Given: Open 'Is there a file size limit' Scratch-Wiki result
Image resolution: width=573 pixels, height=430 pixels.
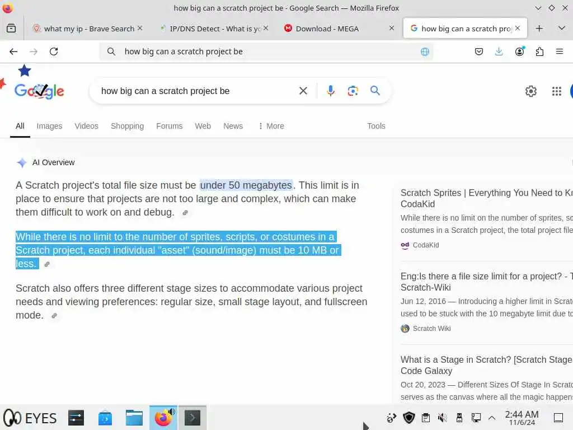Looking at the screenshot, I should tap(487, 282).
